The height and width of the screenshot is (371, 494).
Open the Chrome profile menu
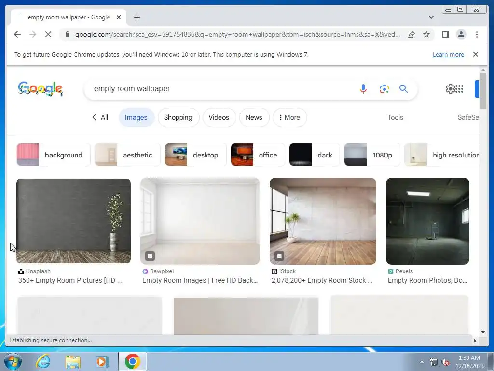(x=461, y=34)
